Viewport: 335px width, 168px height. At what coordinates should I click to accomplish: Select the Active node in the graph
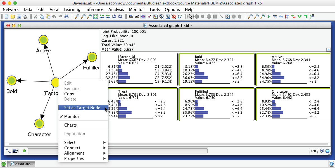[43, 40]
